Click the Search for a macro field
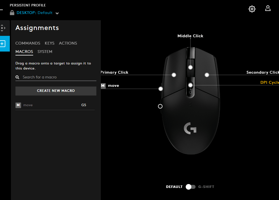279x200 pixels. (x=56, y=77)
